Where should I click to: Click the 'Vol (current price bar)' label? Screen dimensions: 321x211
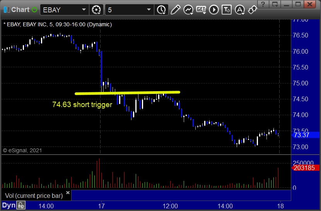click(x=34, y=196)
